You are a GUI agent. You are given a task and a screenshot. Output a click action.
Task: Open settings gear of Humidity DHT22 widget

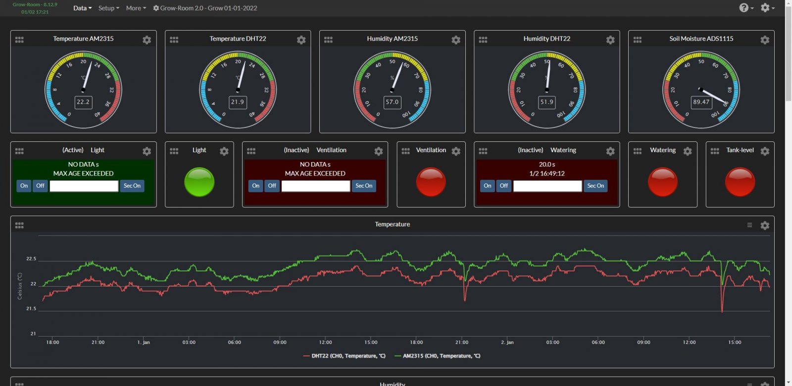[x=610, y=40]
